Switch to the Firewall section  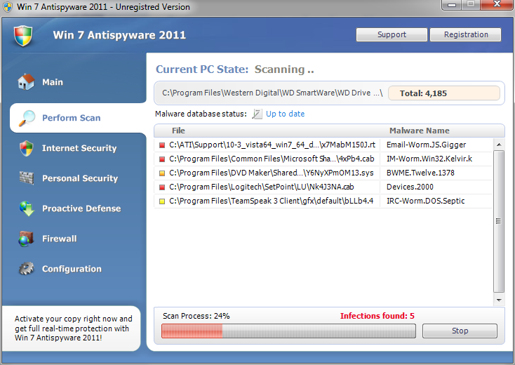click(59, 239)
